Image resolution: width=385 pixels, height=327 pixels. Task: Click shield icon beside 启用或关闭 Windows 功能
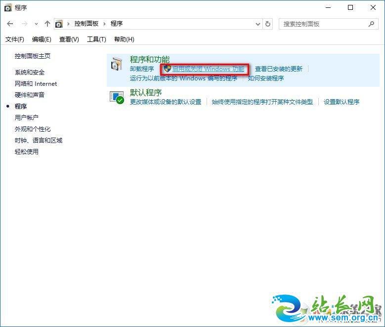click(x=167, y=69)
